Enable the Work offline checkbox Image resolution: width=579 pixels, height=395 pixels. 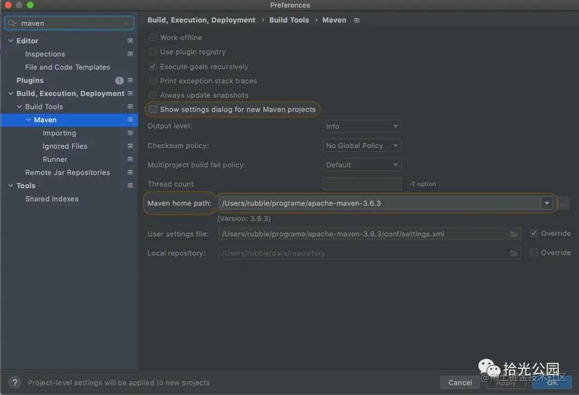(153, 37)
